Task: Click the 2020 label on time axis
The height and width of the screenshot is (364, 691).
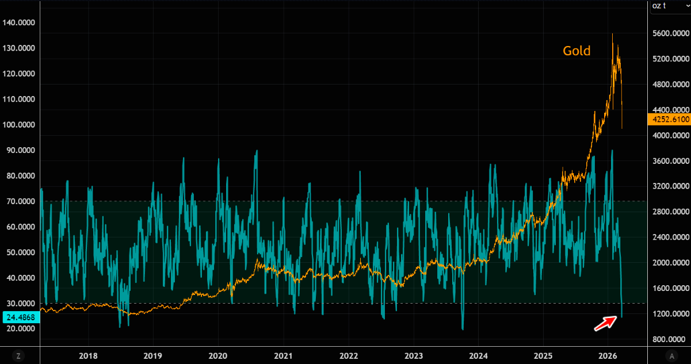Action: [x=218, y=356]
